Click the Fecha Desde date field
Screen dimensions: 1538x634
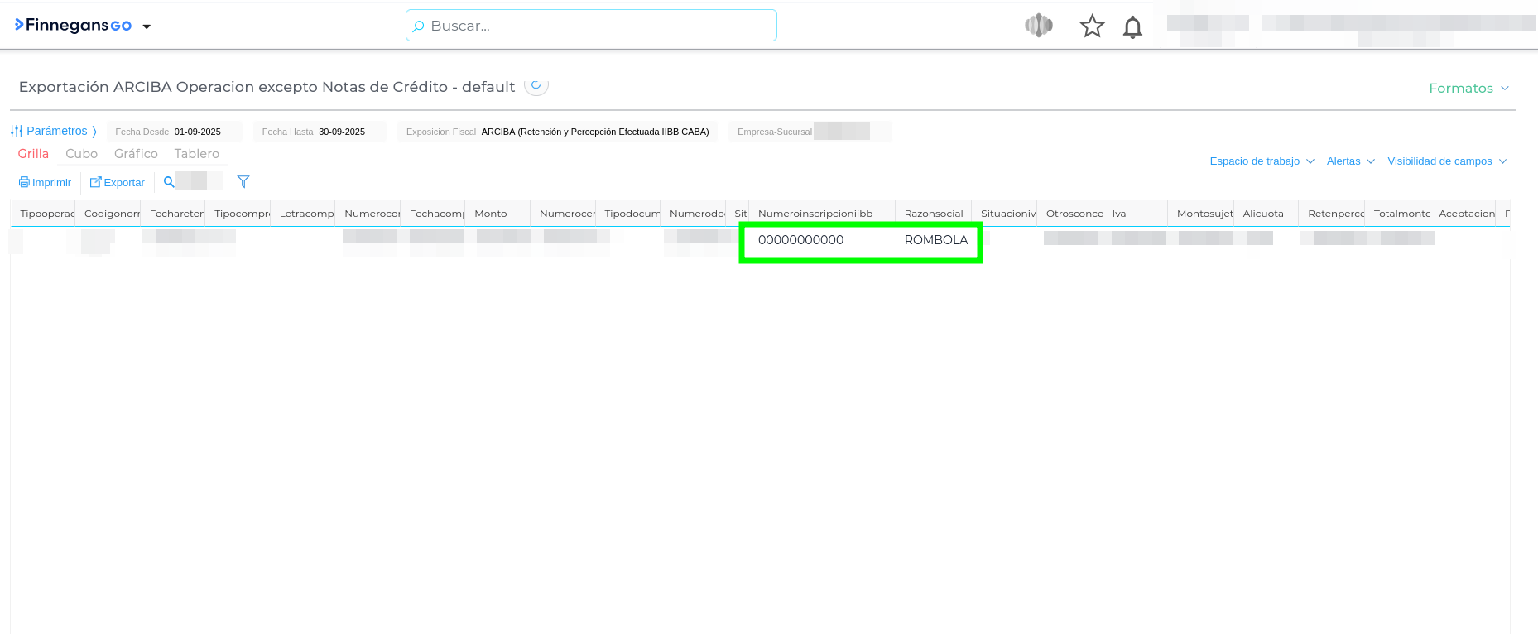[x=198, y=132]
